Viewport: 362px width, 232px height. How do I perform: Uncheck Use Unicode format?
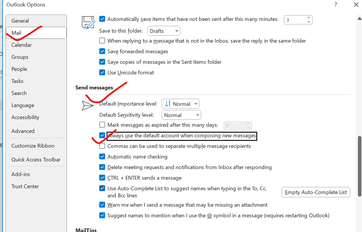102,73
